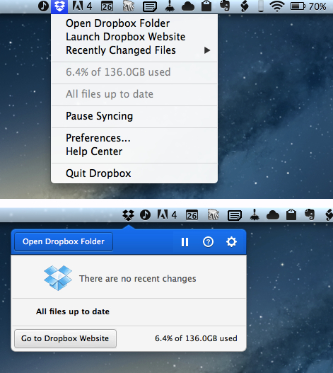
Task: Open help via the question mark icon
Action: tap(208, 242)
